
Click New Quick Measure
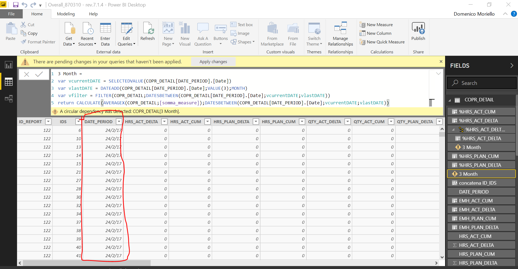coord(382,42)
